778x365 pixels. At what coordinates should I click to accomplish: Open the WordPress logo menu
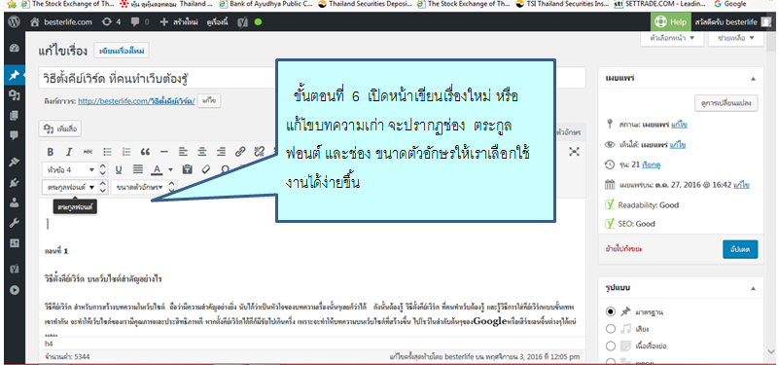14,22
